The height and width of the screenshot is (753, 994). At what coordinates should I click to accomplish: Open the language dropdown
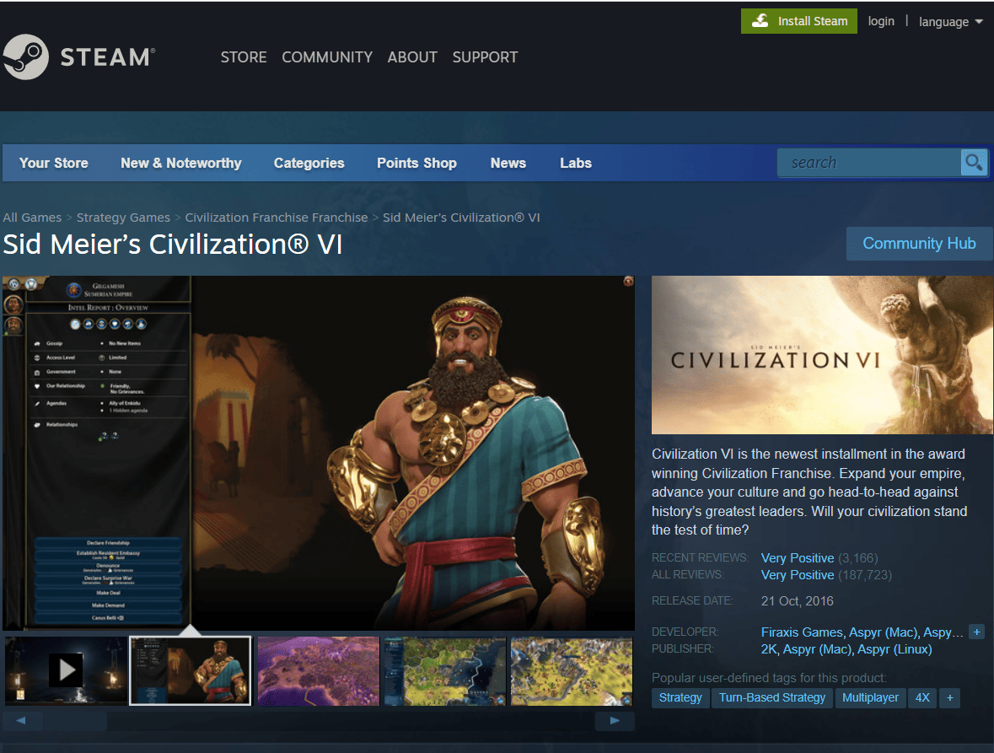pos(950,22)
